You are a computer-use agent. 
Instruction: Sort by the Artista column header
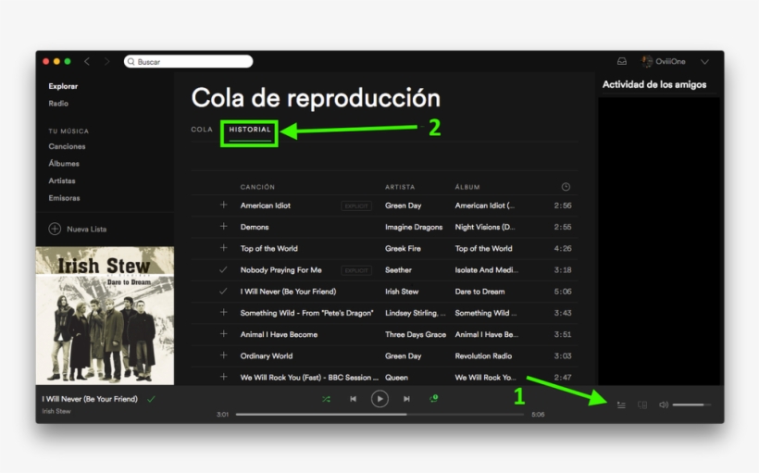[400, 187]
